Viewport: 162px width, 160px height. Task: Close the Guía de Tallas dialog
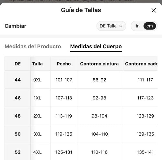click(154, 10)
